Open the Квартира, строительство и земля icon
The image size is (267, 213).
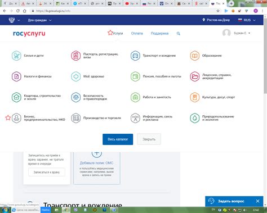pyautogui.click(x=16, y=97)
